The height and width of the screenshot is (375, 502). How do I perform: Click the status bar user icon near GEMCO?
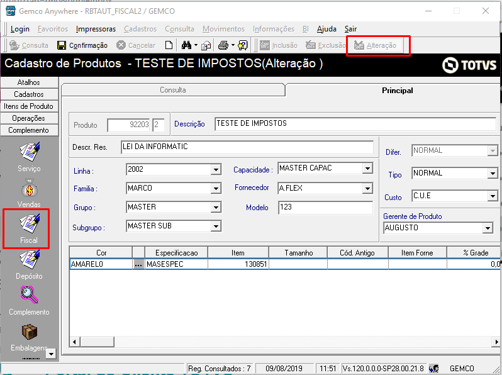pos(434,369)
